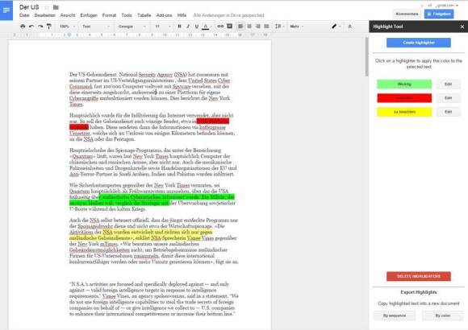Toggle underline formatting
This screenshot has width=468, height=330.
pos(197,27)
